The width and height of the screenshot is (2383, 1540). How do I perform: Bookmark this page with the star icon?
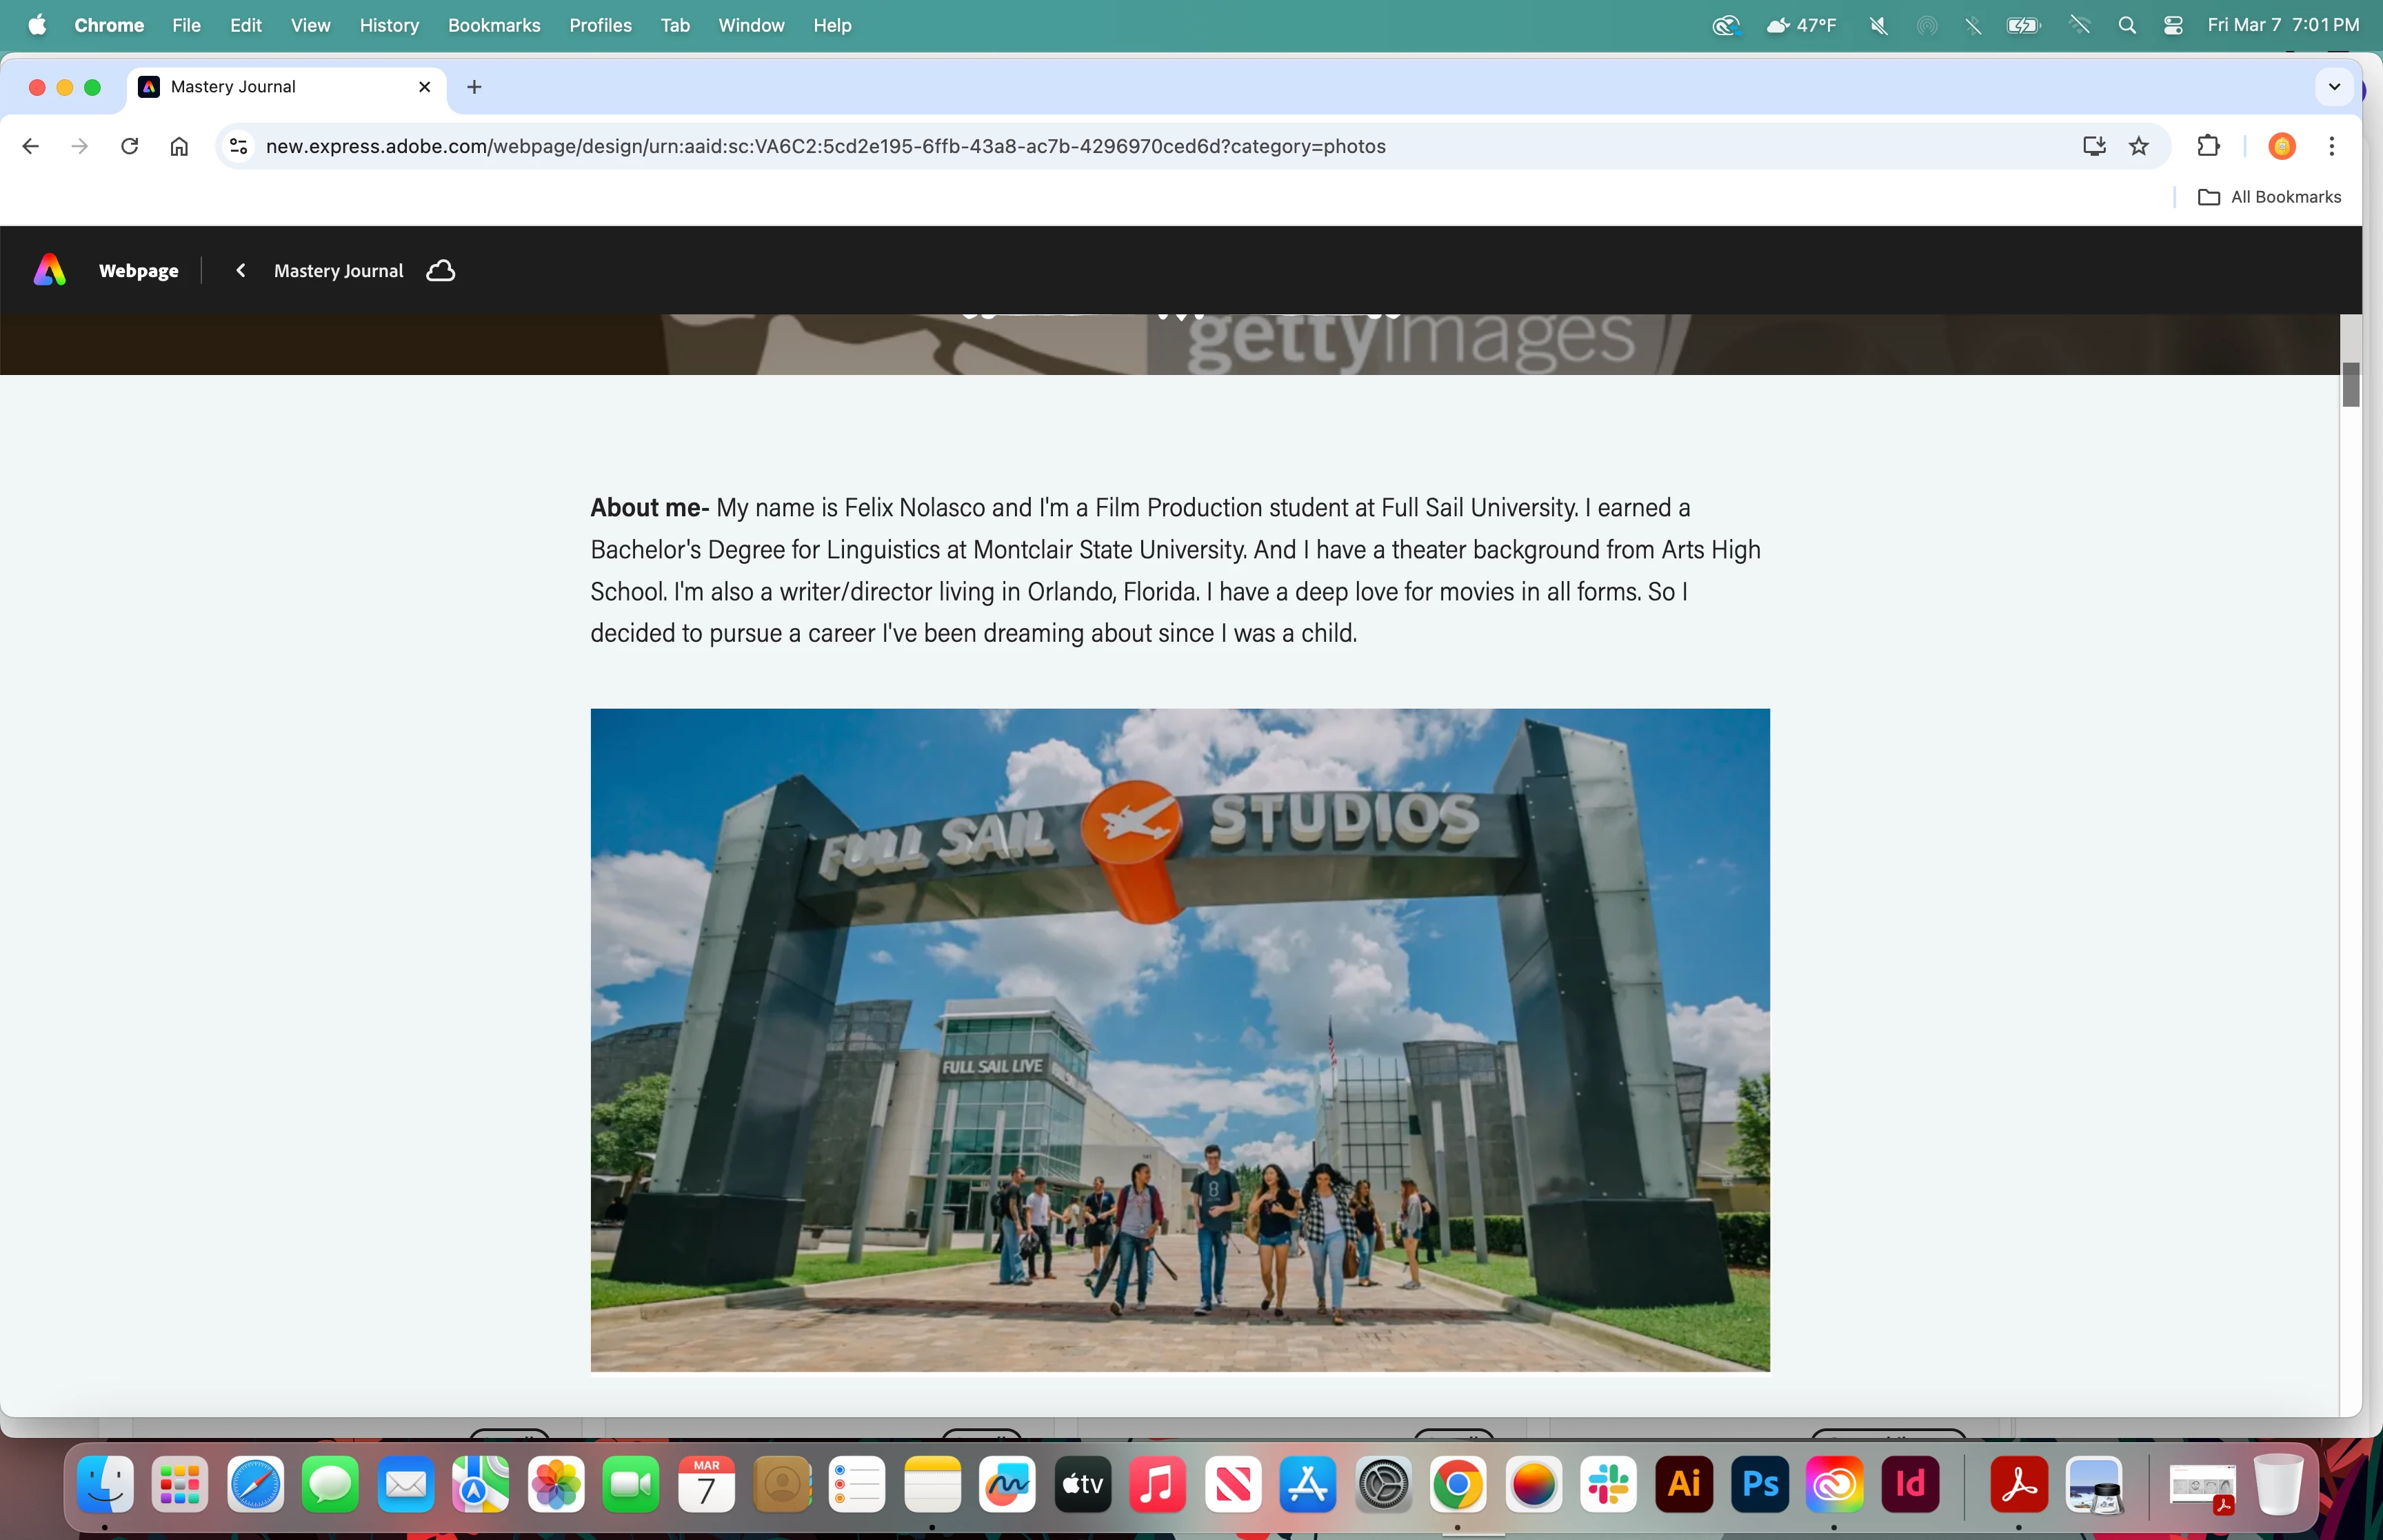pos(2139,146)
